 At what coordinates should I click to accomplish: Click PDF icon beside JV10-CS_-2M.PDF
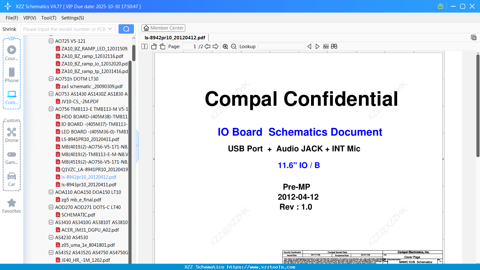coord(58,101)
